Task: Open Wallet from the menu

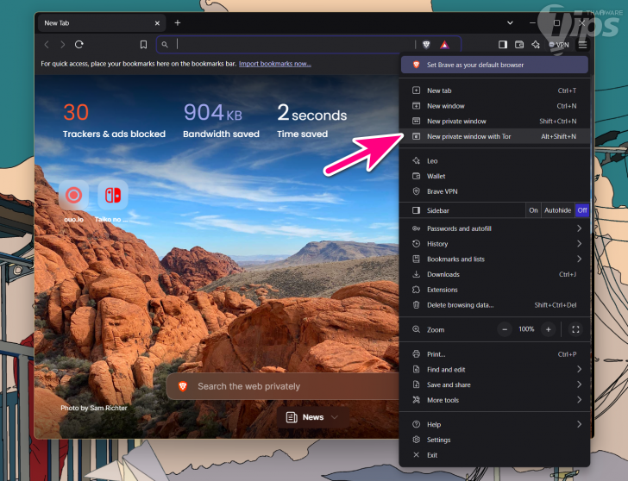Action: coord(494,176)
